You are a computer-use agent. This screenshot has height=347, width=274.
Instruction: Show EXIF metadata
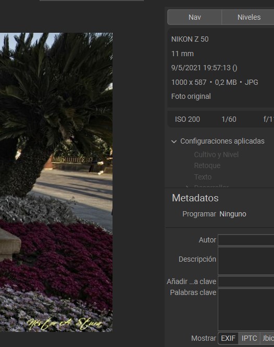(228, 338)
